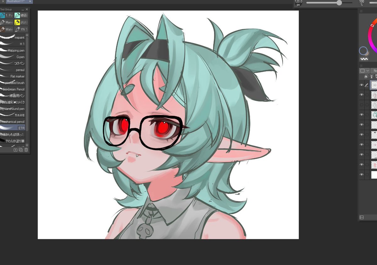The height and width of the screenshot is (265, 377).
Task: Open the Mame sub tool group
Action: 7,22
